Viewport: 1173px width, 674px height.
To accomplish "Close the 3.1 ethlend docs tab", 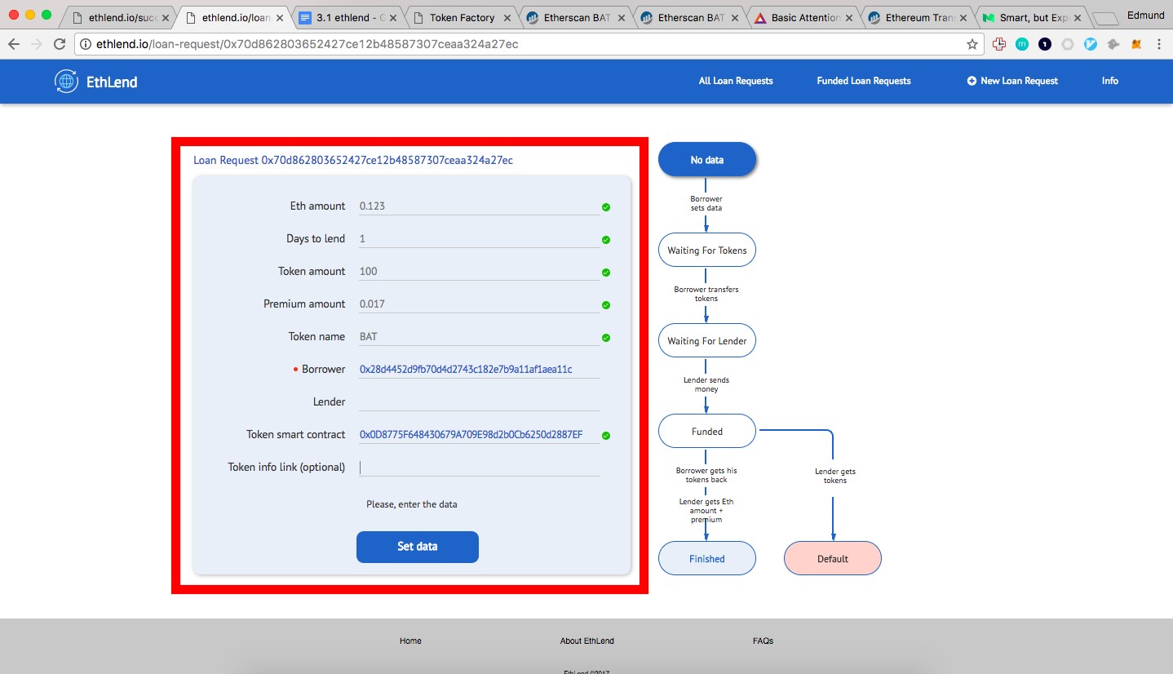I will click(393, 17).
